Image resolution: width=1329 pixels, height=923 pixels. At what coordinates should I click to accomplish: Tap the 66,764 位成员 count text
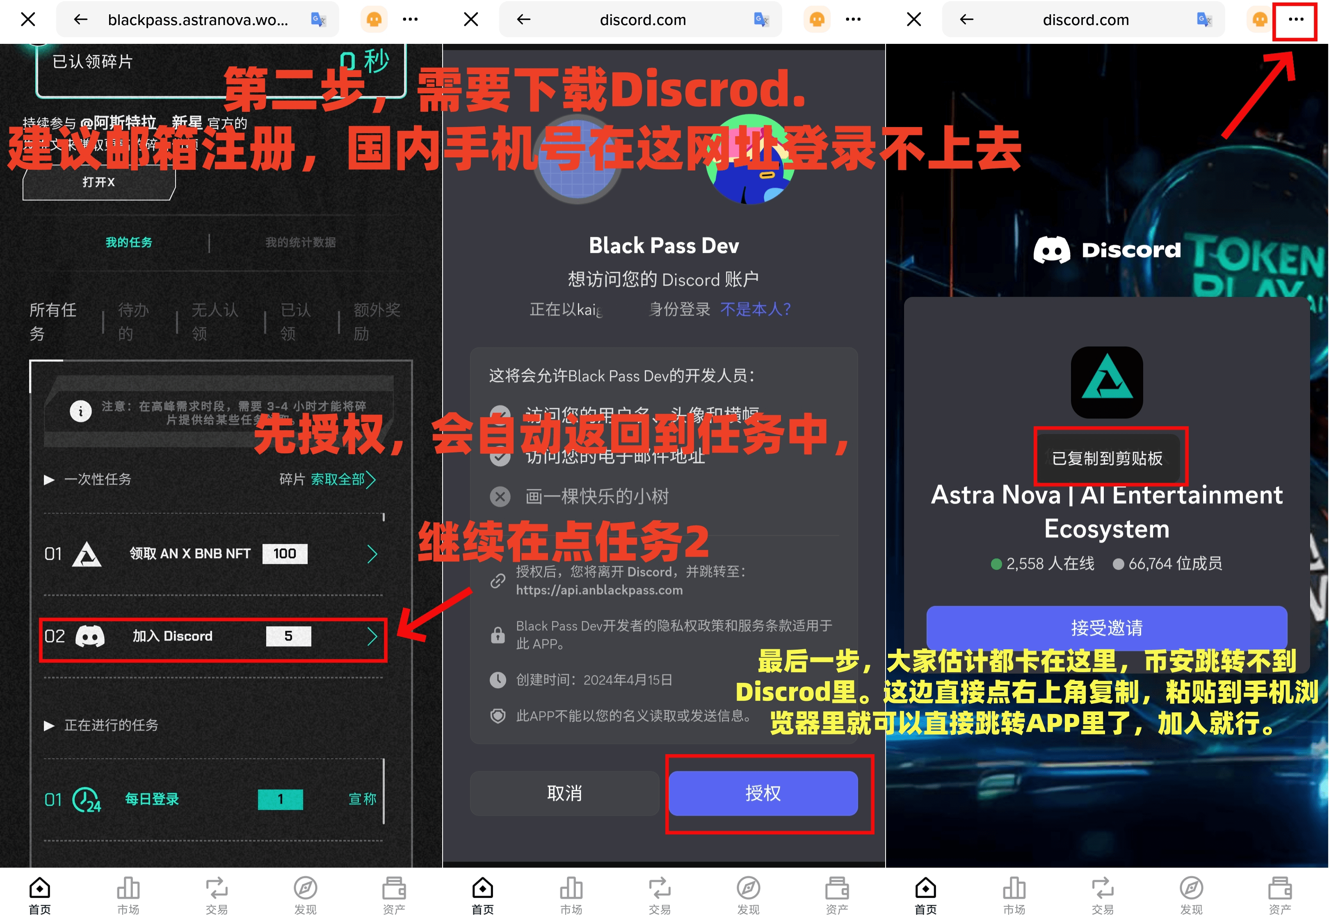[x=1168, y=564]
